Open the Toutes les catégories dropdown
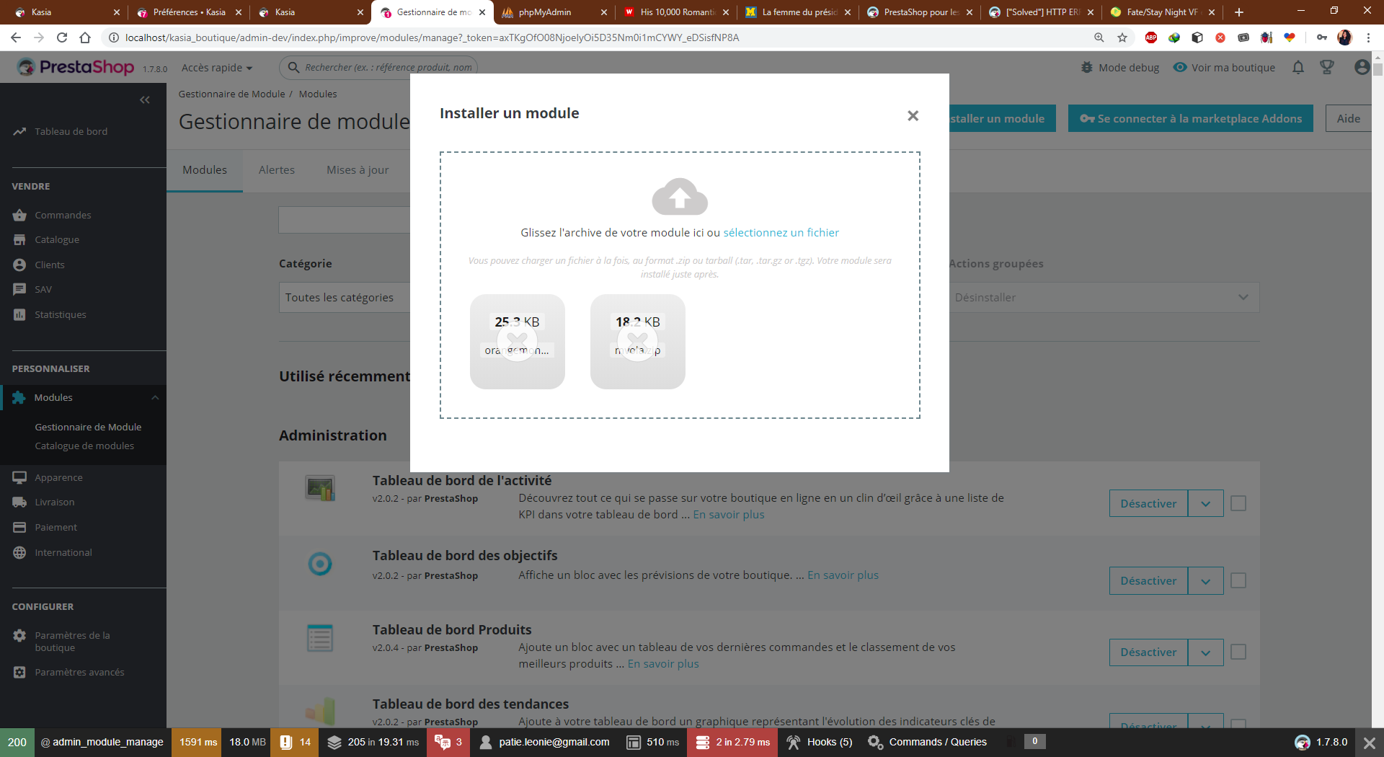 coord(345,297)
